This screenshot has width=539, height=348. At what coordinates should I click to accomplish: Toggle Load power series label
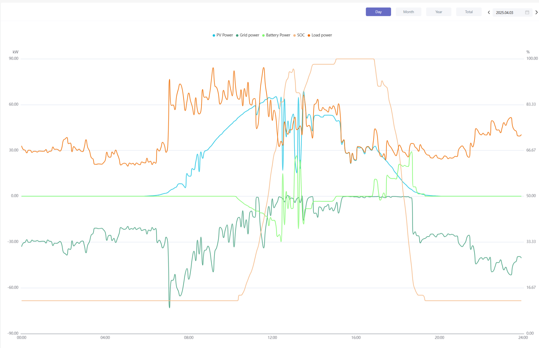tap(322, 35)
